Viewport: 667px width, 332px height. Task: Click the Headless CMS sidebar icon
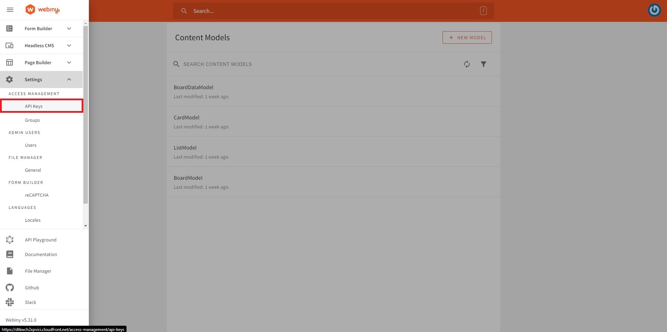(9, 45)
